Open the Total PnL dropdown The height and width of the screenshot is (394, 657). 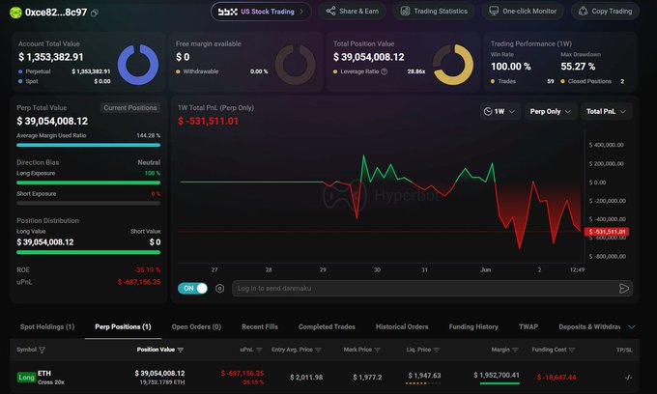[x=607, y=111]
